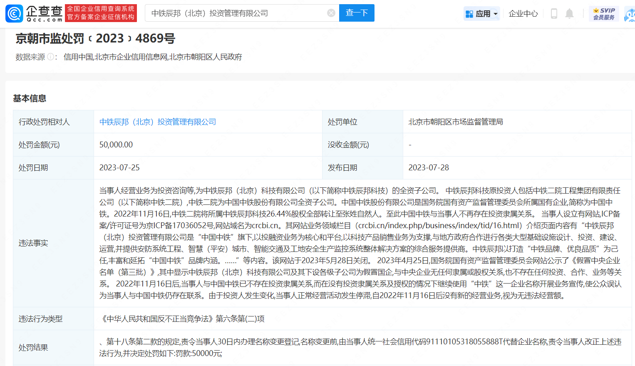Click the data source info icon

coord(50,57)
